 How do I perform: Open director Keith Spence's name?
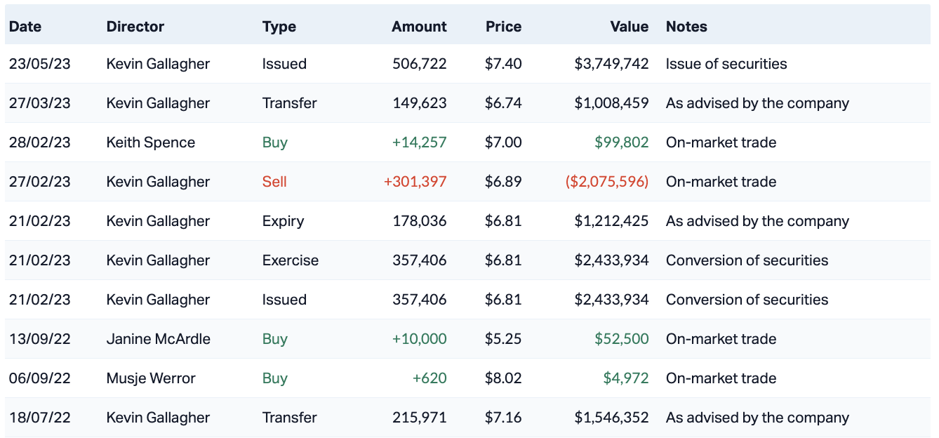(x=151, y=142)
